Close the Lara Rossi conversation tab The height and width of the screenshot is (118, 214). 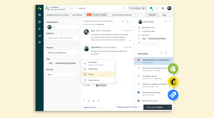(72, 8)
